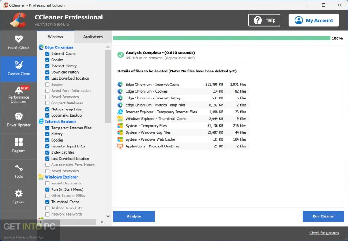The image size is (348, 241).
Task: Click the vertical scrollbar thumb in cleaning list
Action: tap(108, 86)
